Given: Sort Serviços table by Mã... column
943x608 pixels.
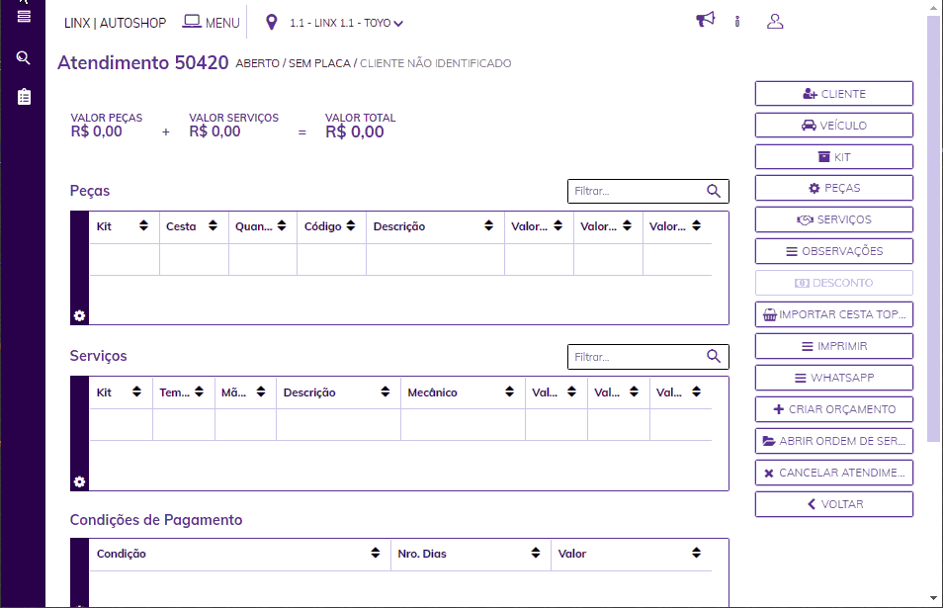Looking at the screenshot, I should click(x=261, y=391).
